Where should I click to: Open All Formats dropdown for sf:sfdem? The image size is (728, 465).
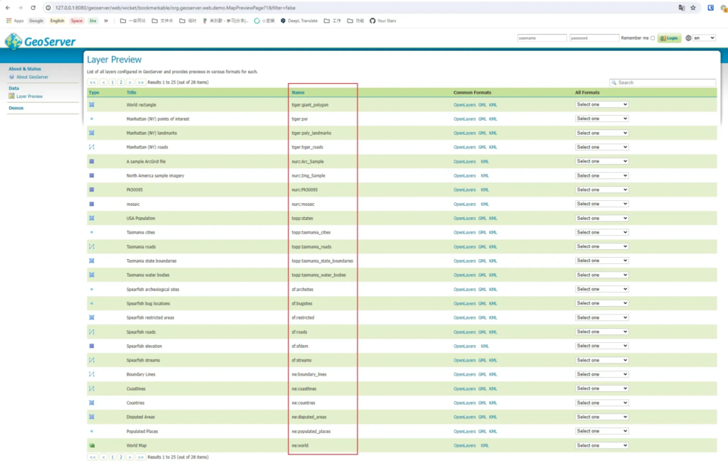coord(601,346)
